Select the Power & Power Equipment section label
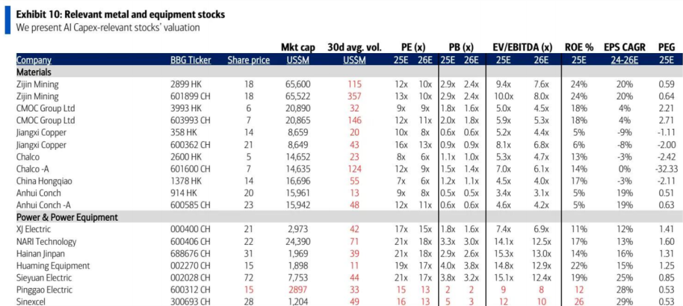683x306 pixels. point(67,217)
